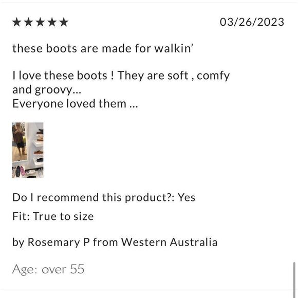Click the 'Age: over 55' text
The image size is (298, 298).
point(48,269)
